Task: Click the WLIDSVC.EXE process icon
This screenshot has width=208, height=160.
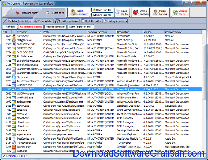Action: coord(14,85)
